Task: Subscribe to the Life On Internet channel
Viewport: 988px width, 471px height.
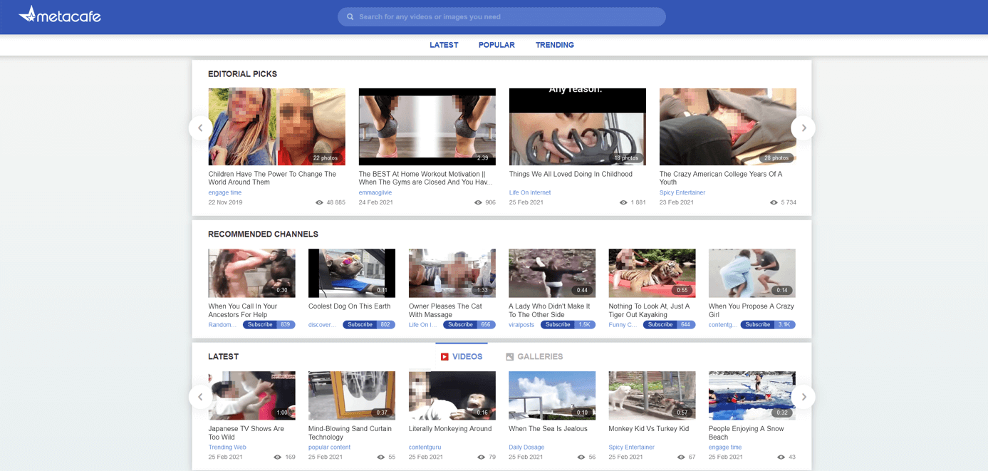Action: click(x=460, y=325)
